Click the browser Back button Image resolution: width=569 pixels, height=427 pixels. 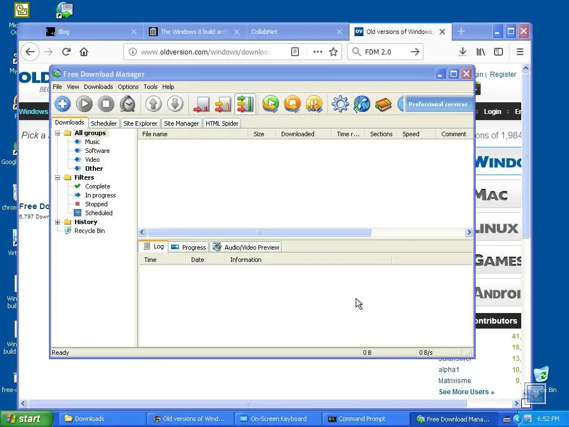pos(30,52)
